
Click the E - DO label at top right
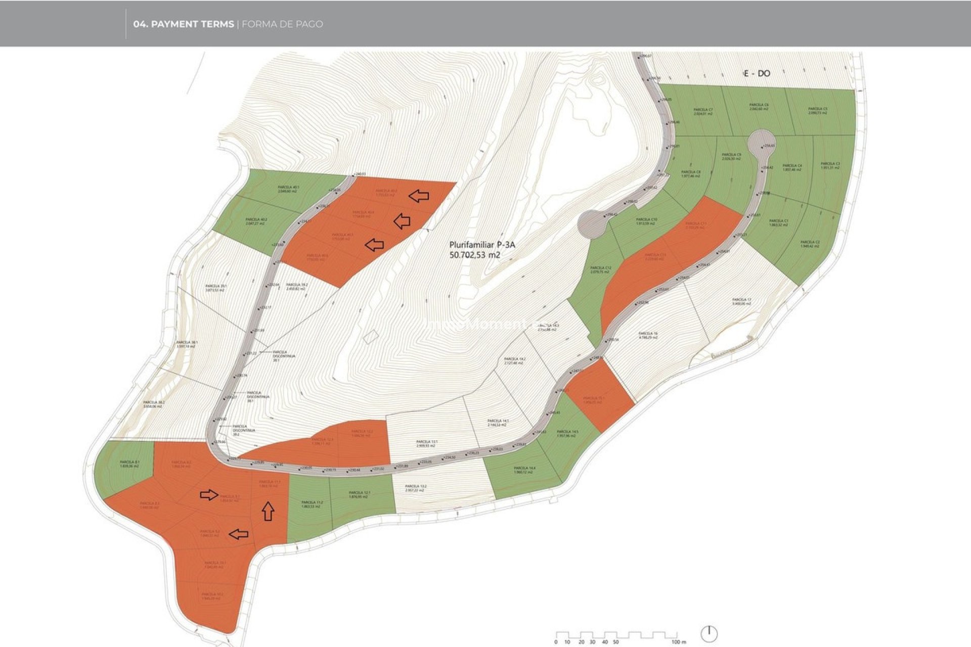(x=757, y=73)
